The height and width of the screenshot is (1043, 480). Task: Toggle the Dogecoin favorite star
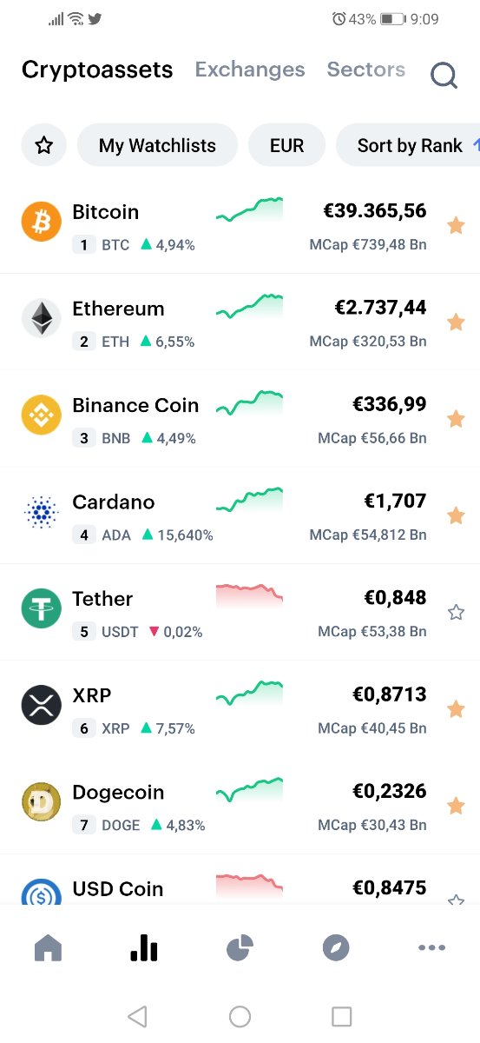[456, 807]
